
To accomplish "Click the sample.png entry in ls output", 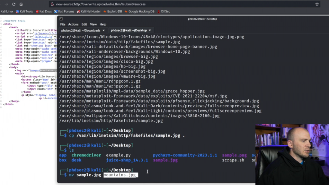I will click(x=234, y=155).
